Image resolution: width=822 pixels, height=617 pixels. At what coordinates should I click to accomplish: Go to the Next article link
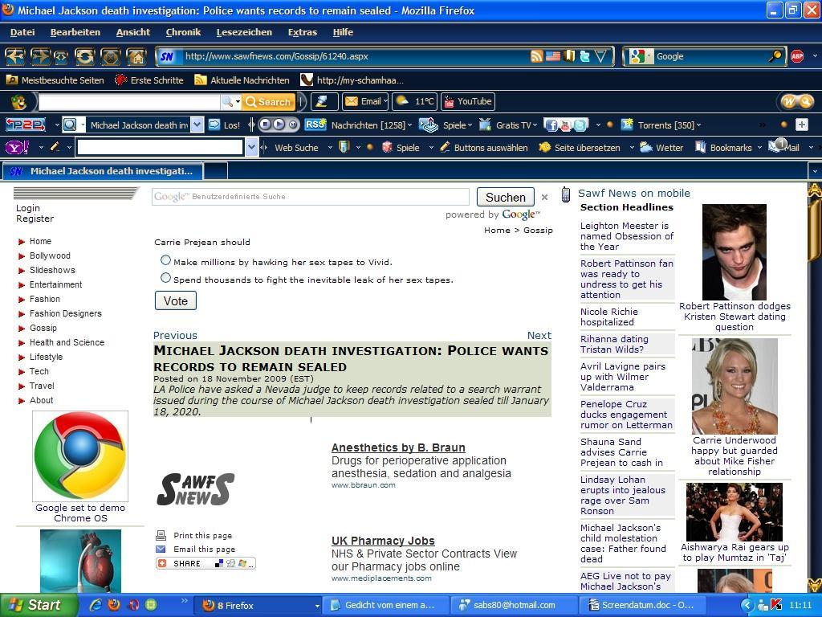[x=539, y=335]
